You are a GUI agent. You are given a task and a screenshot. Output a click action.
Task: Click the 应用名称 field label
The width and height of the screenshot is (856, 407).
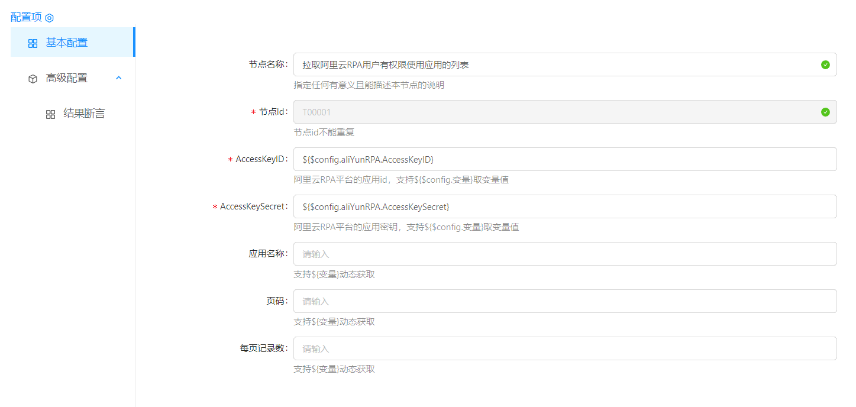click(267, 254)
